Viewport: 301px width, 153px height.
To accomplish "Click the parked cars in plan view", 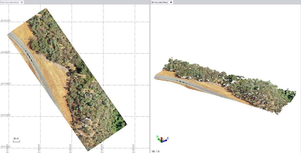I will (x=30, y=58).
